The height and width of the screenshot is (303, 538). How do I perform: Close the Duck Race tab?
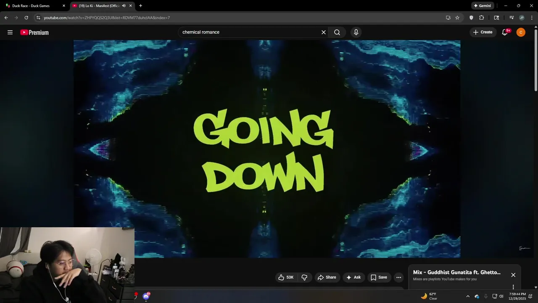click(x=64, y=6)
